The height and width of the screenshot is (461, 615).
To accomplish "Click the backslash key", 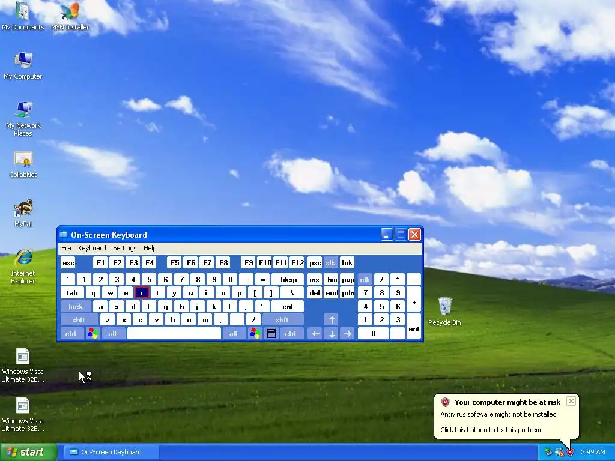I will (x=292, y=293).
